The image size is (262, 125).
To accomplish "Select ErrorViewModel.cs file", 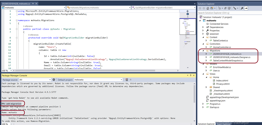I will pos(222,67).
